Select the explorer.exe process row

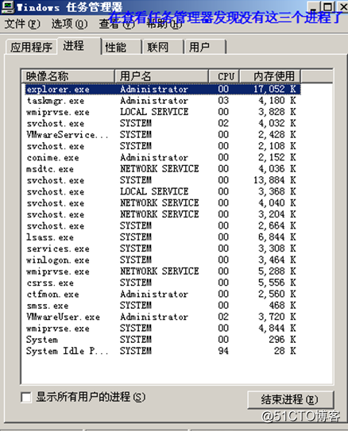(163, 89)
